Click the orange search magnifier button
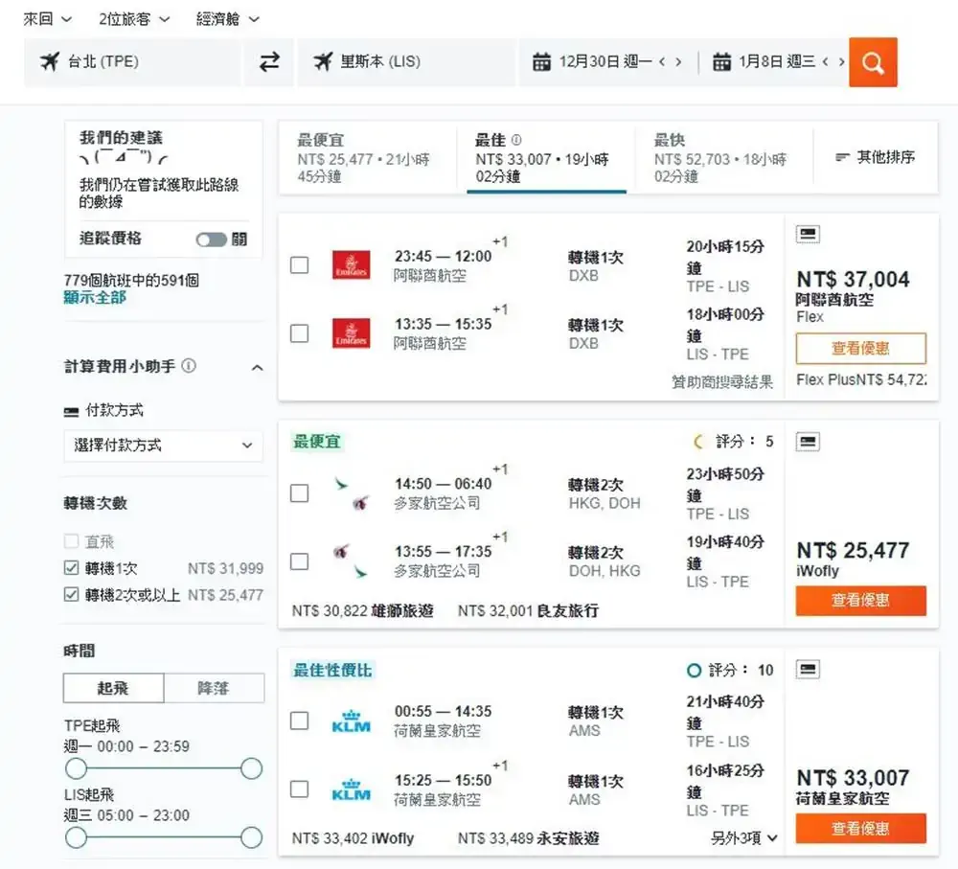Image resolution: width=958 pixels, height=869 pixels. click(x=873, y=62)
